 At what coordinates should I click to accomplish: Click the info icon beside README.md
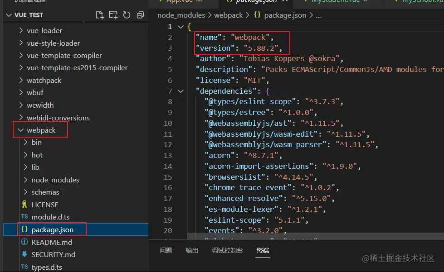tap(24, 242)
